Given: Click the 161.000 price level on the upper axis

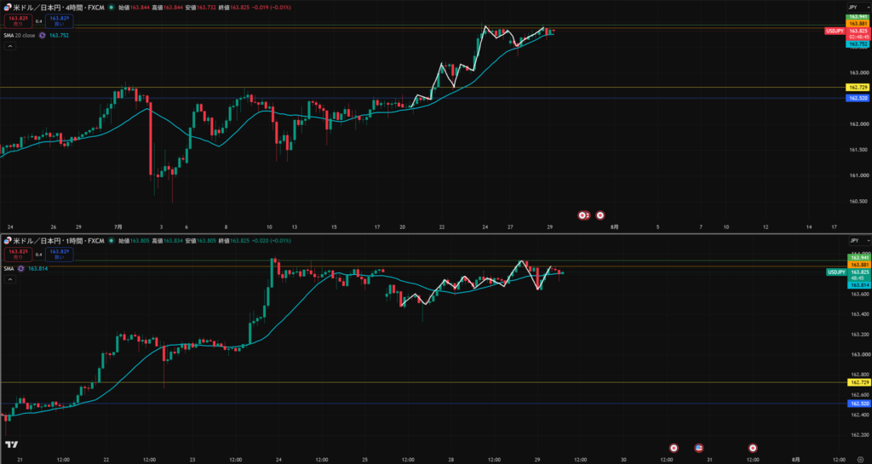Looking at the screenshot, I should 858,175.
